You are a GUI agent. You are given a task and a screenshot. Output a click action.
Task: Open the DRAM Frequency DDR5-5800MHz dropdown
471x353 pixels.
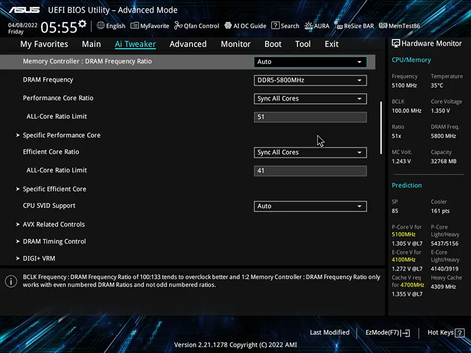(x=310, y=80)
